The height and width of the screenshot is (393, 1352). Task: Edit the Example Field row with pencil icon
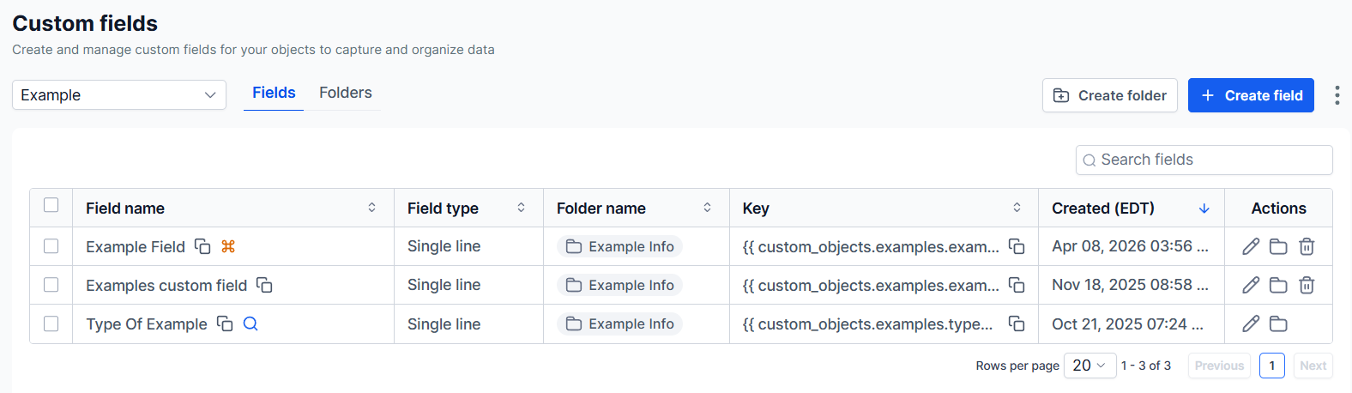1251,247
